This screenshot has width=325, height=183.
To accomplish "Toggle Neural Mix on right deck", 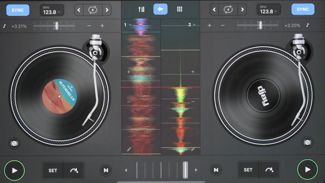I will tap(216, 170).
